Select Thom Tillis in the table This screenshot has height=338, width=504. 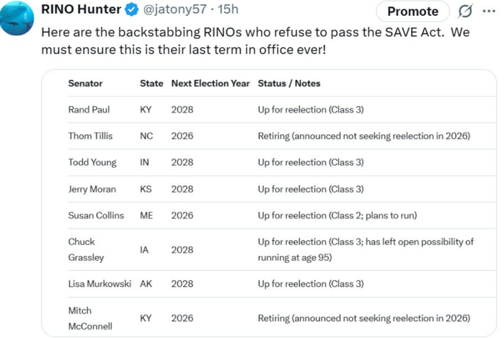[x=90, y=136]
